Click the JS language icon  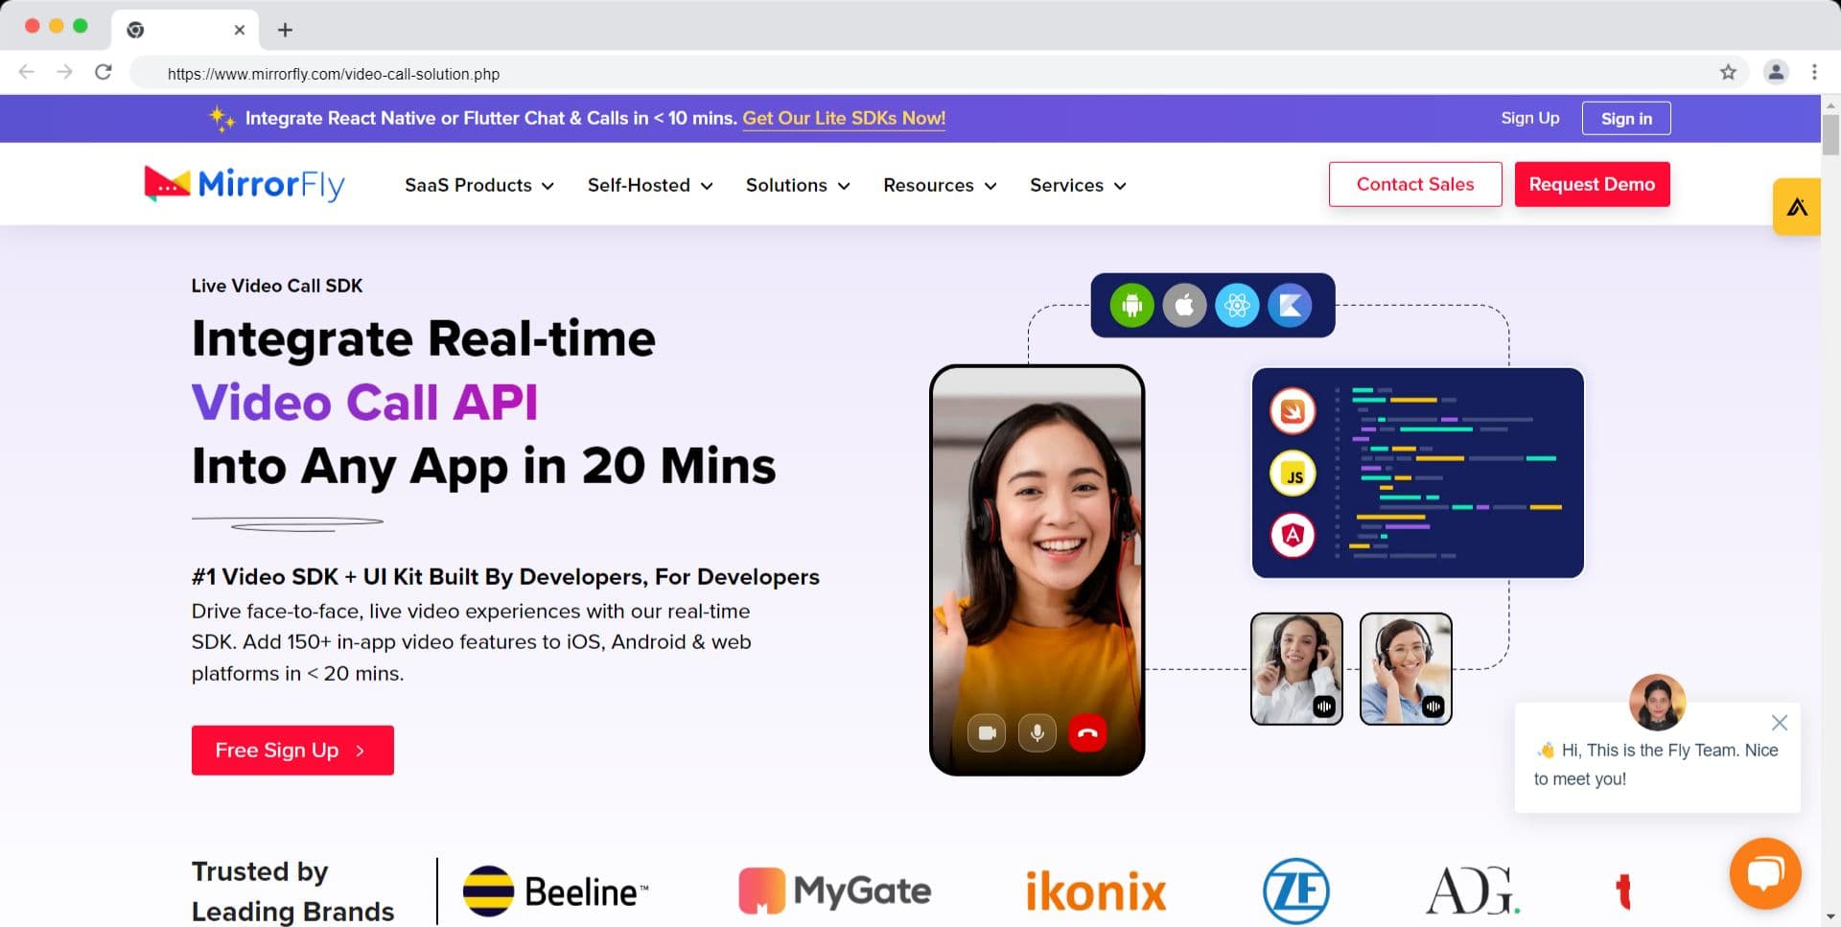pos(1293,475)
